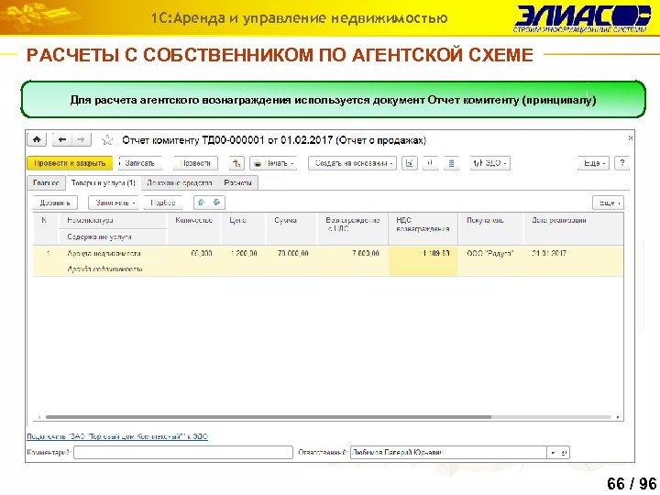This screenshot has height=495, width=660.
Task: Click the Провести button
Action: pyautogui.click(x=196, y=163)
